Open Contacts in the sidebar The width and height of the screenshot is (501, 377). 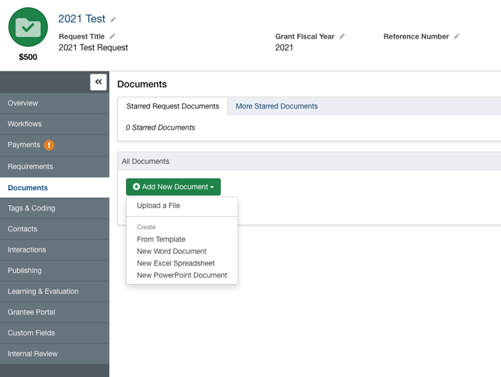(55, 229)
